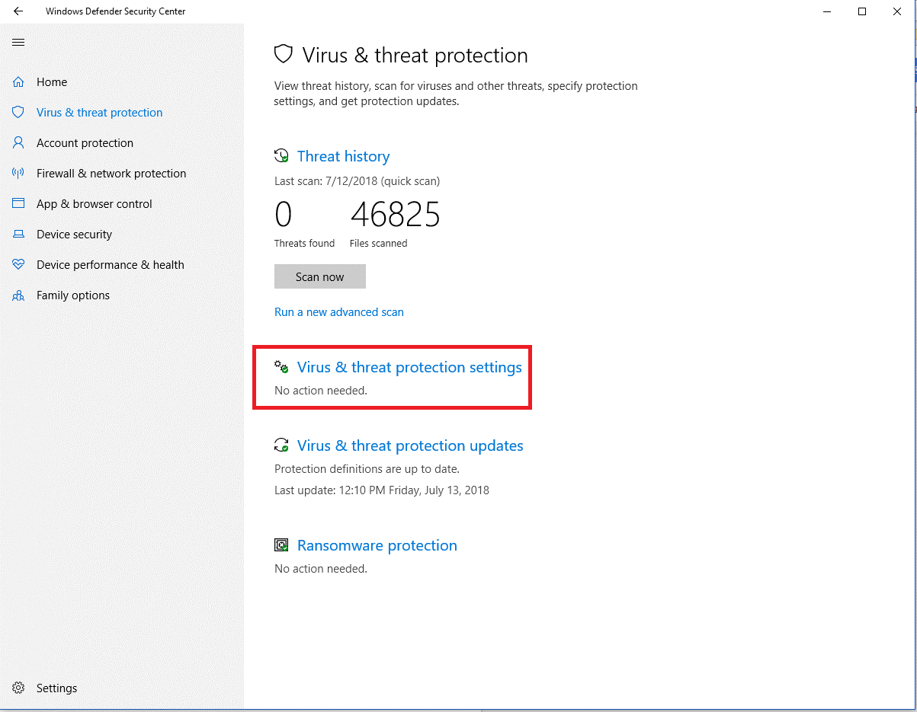Click the Last scan date text
Viewport: 917px width, 712px height.
point(357,181)
